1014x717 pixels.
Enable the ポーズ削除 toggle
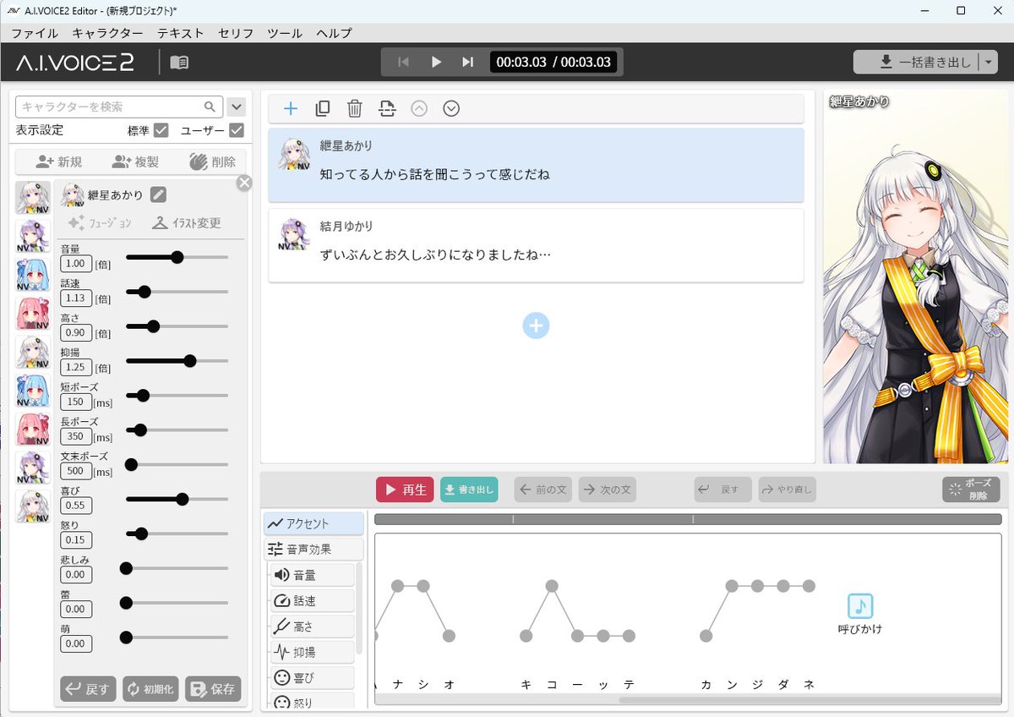(x=969, y=489)
